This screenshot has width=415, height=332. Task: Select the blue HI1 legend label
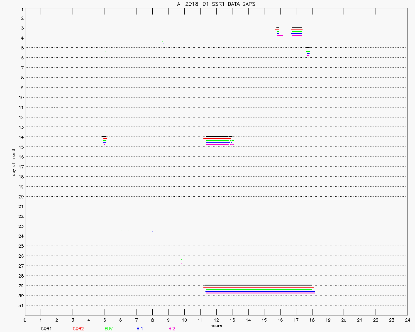click(140, 329)
